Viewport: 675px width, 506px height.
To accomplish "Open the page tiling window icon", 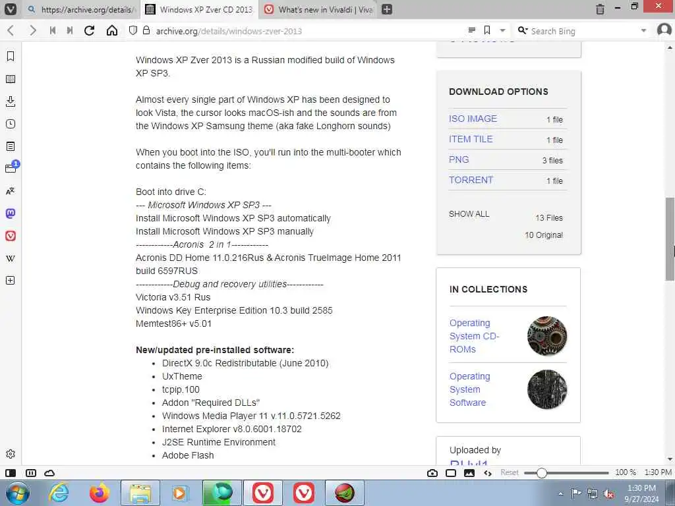I will (x=451, y=473).
